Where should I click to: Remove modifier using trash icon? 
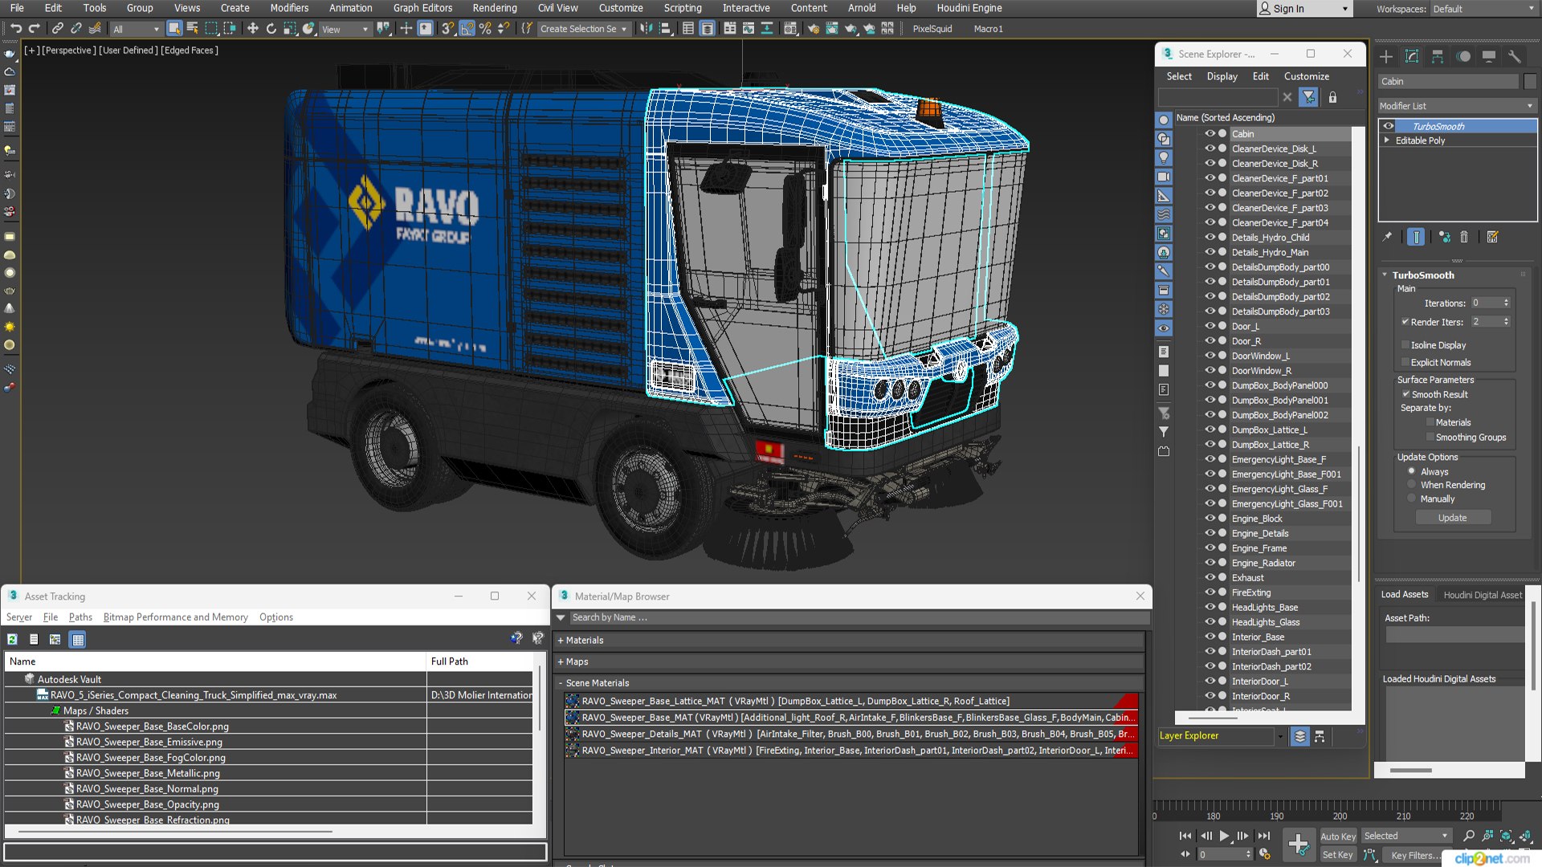click(1464, 237)
